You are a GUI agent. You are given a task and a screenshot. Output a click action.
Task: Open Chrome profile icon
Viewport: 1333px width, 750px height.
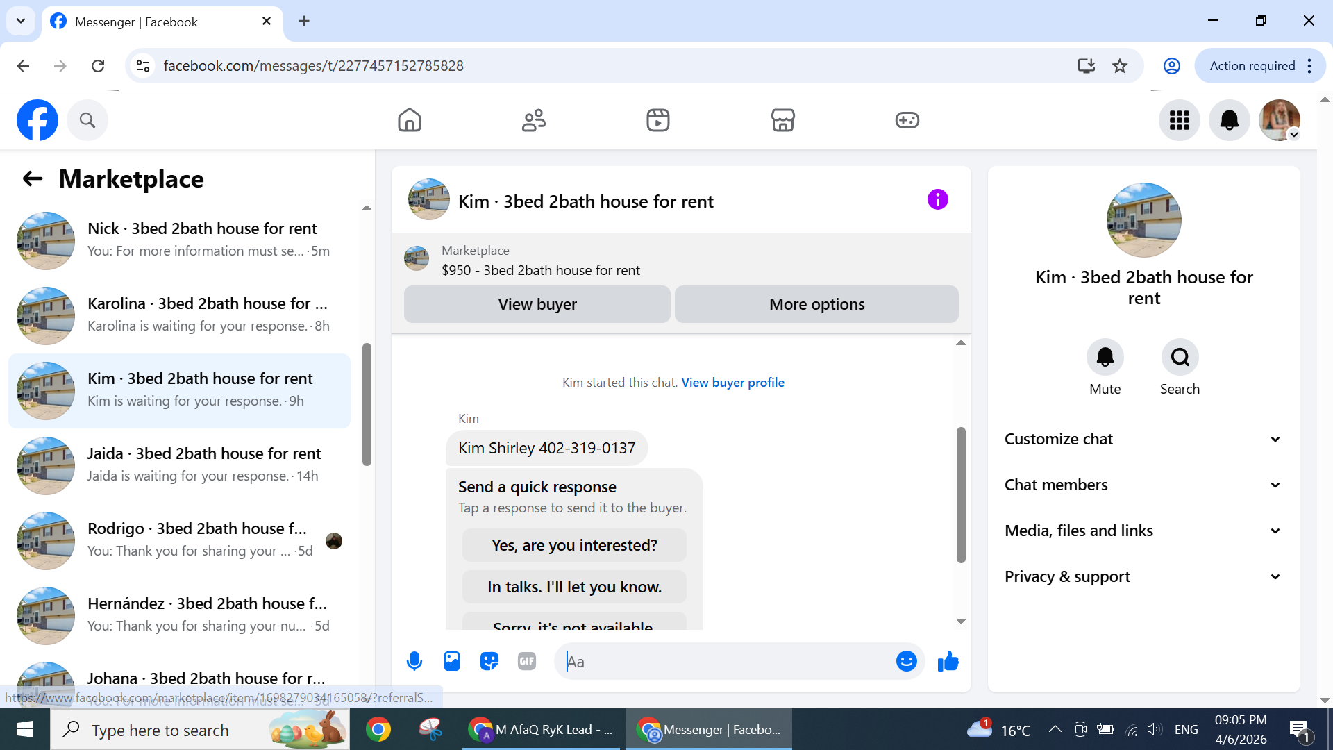coord(1172,66)
